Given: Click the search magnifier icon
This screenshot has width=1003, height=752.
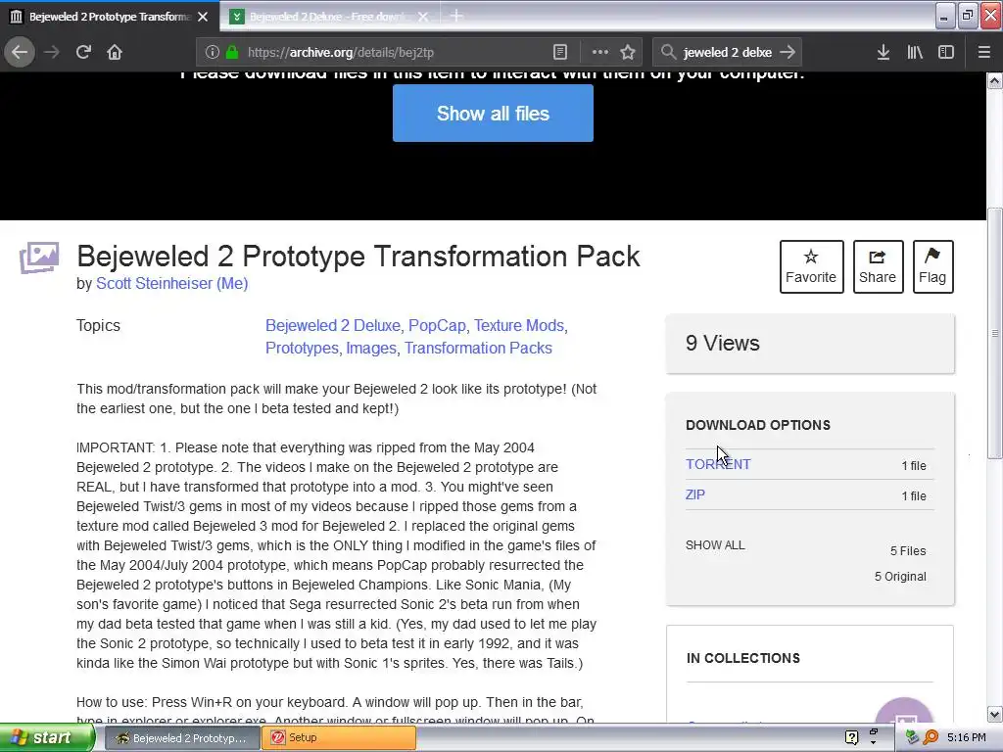Looking at the screenshot, I should click(x=668, y=52).
